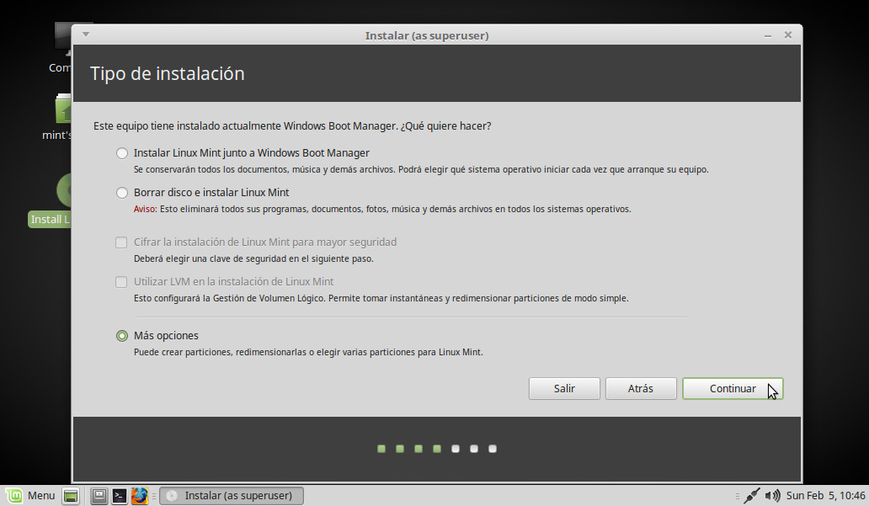Click the network connection tray icon
The image size is (869, 506).
coord(752,495)
